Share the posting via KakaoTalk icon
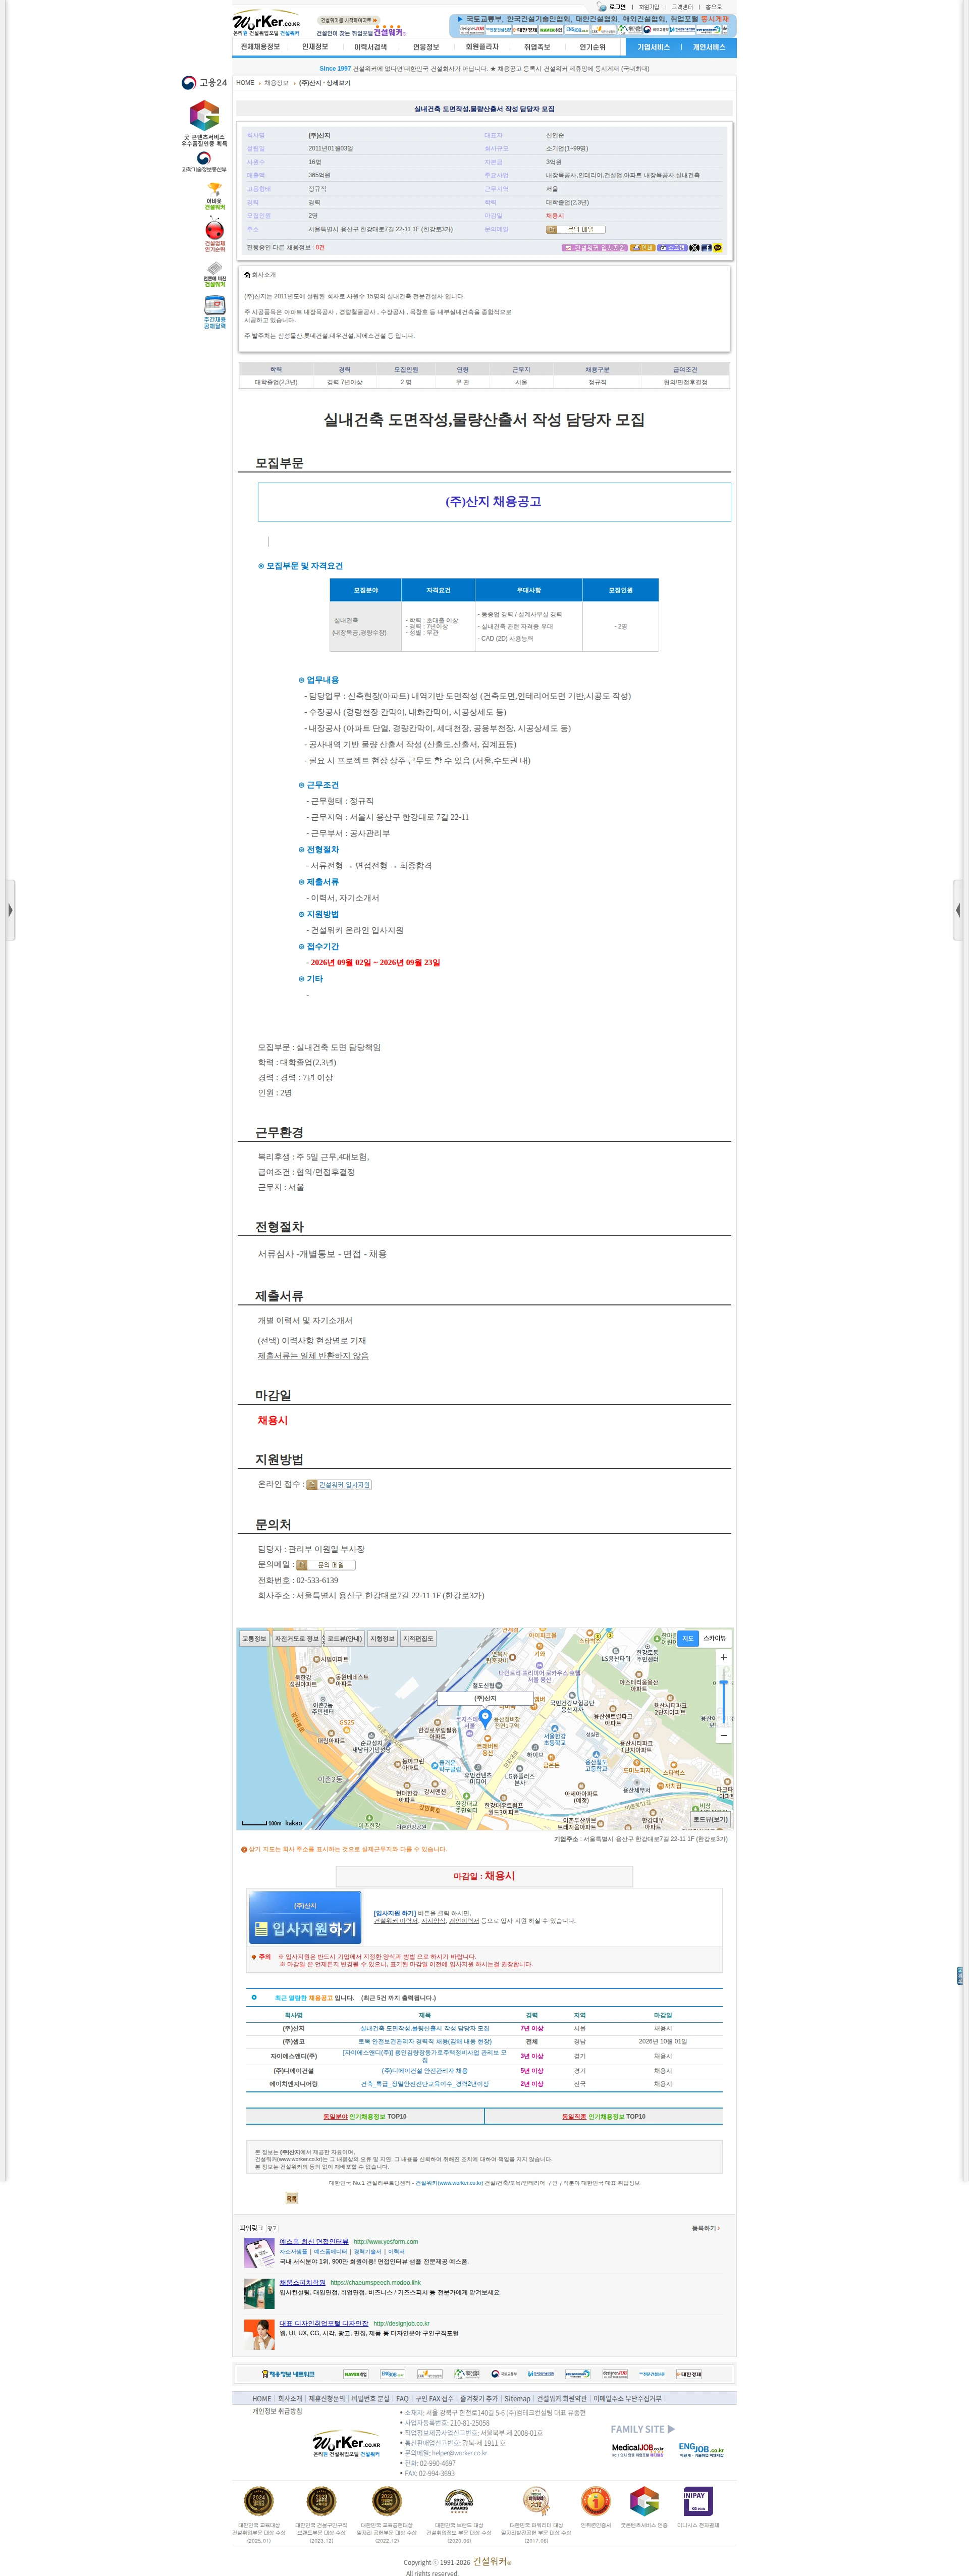Image resolution: width=969 pixels, height=2576 pixels. (717, 248)
